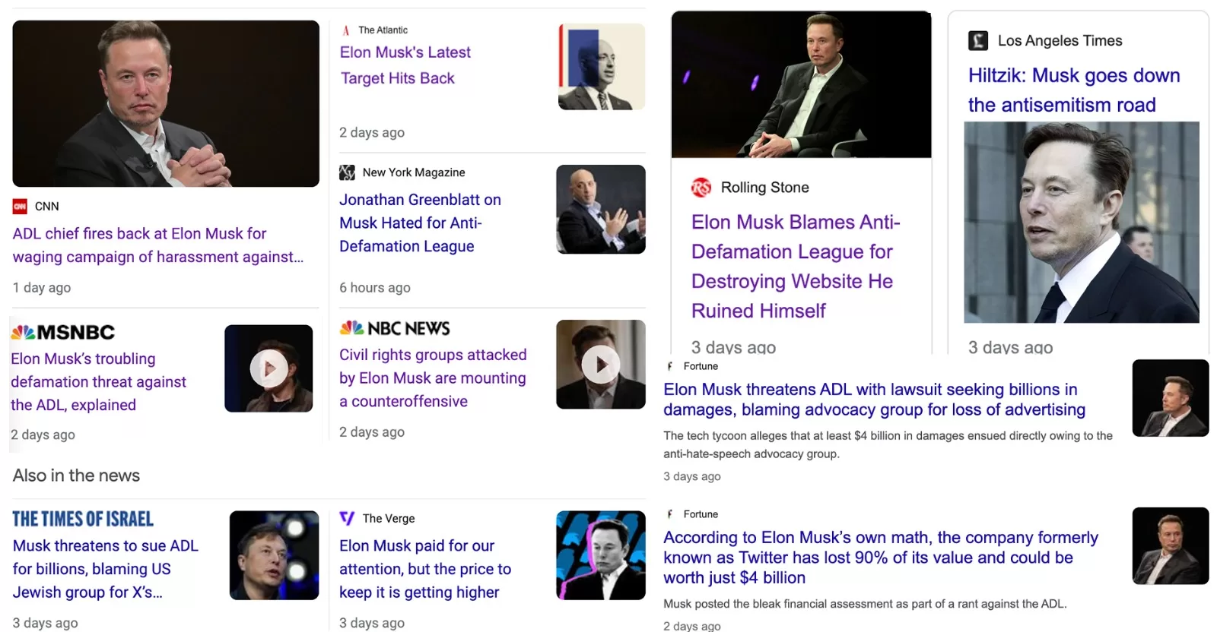This screenshot has height=632, width=1217.
Task: Open the CNN headline about ADL chief
Action: point(157,245)
